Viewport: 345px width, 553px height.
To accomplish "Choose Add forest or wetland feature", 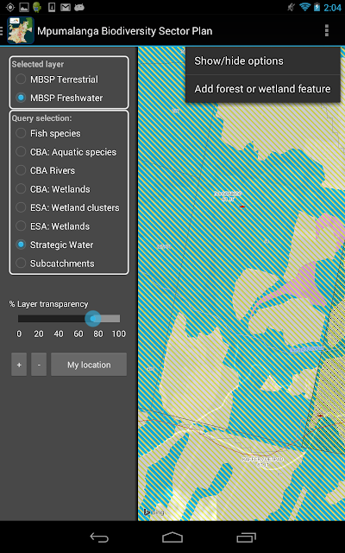I will [x=262, y=88].
